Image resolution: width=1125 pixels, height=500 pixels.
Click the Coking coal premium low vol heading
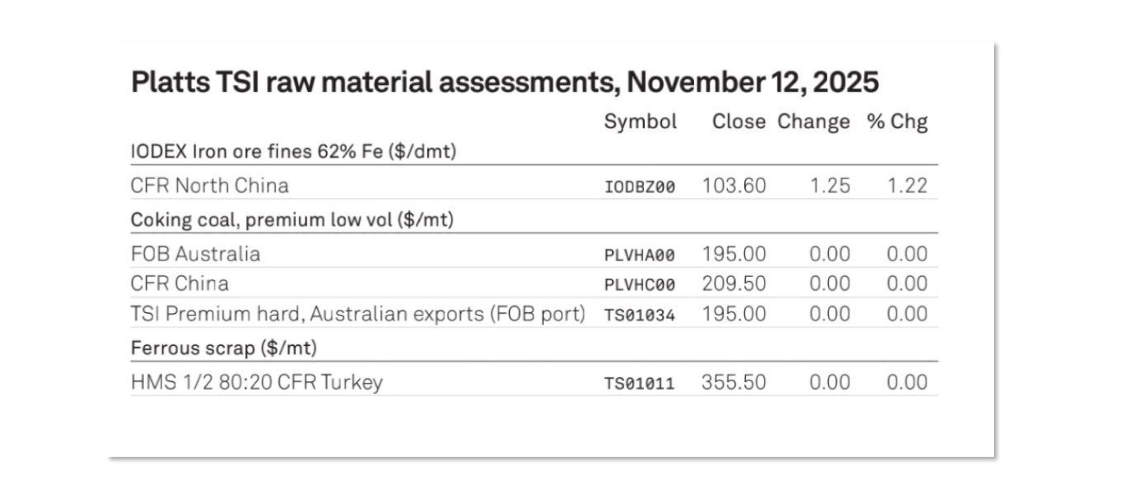pyautogui.click(x=292, y=220)
